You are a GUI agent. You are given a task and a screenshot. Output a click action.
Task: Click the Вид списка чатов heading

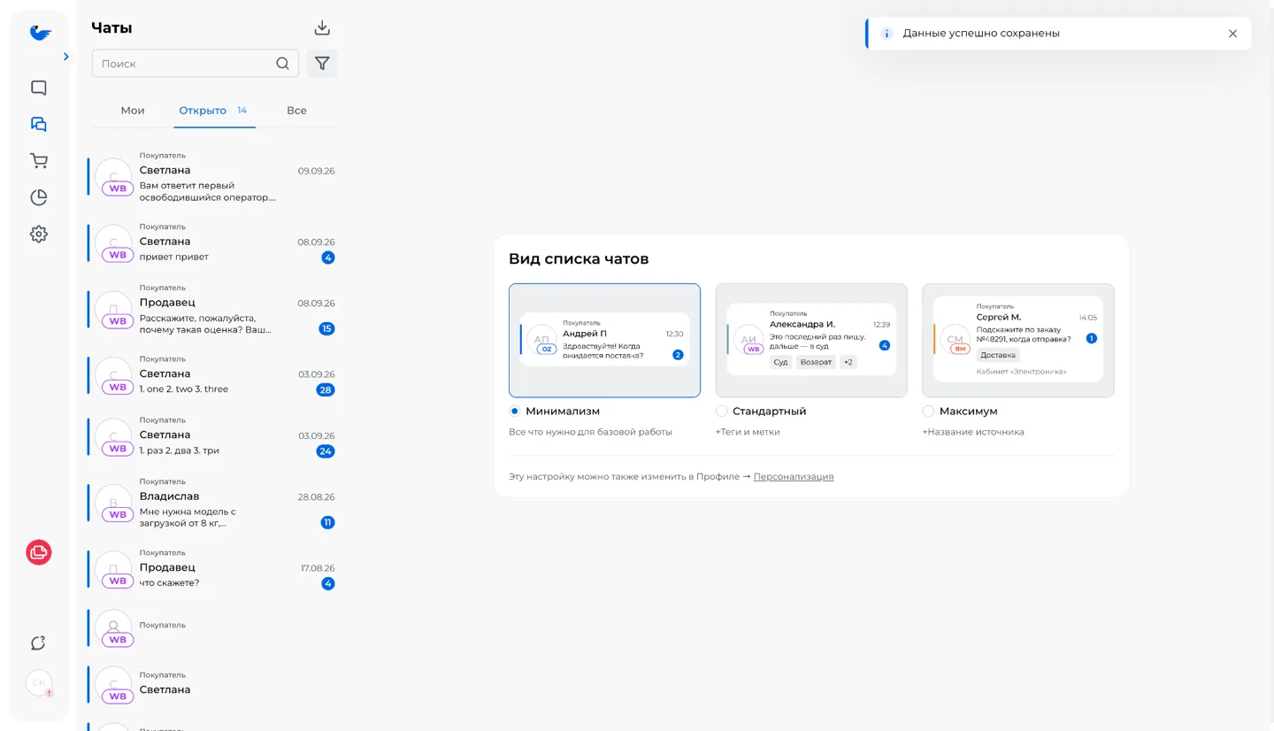(579, 259)
